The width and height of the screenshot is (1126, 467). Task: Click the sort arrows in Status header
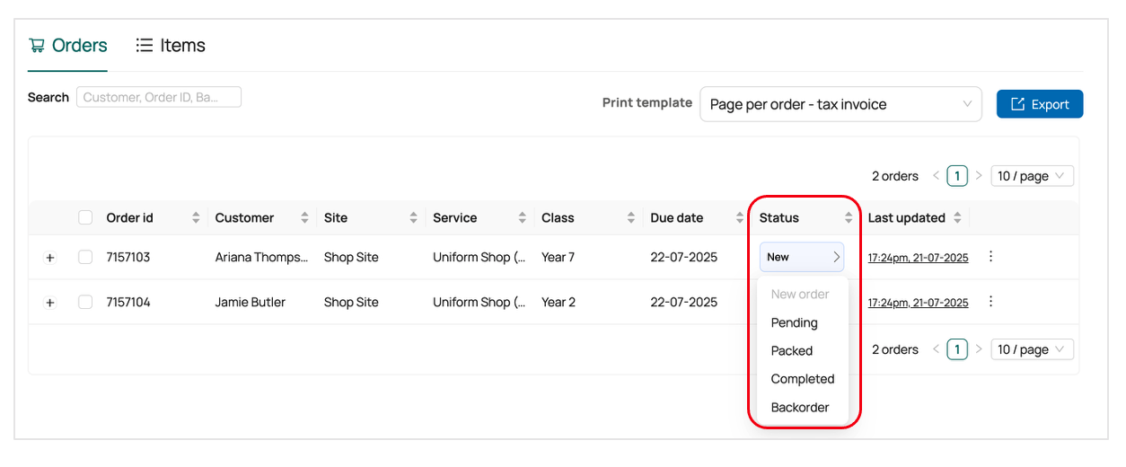coord(849,218)
